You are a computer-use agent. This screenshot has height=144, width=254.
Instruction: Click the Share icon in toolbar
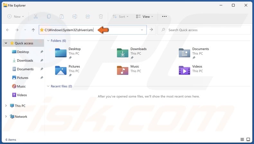88,16
